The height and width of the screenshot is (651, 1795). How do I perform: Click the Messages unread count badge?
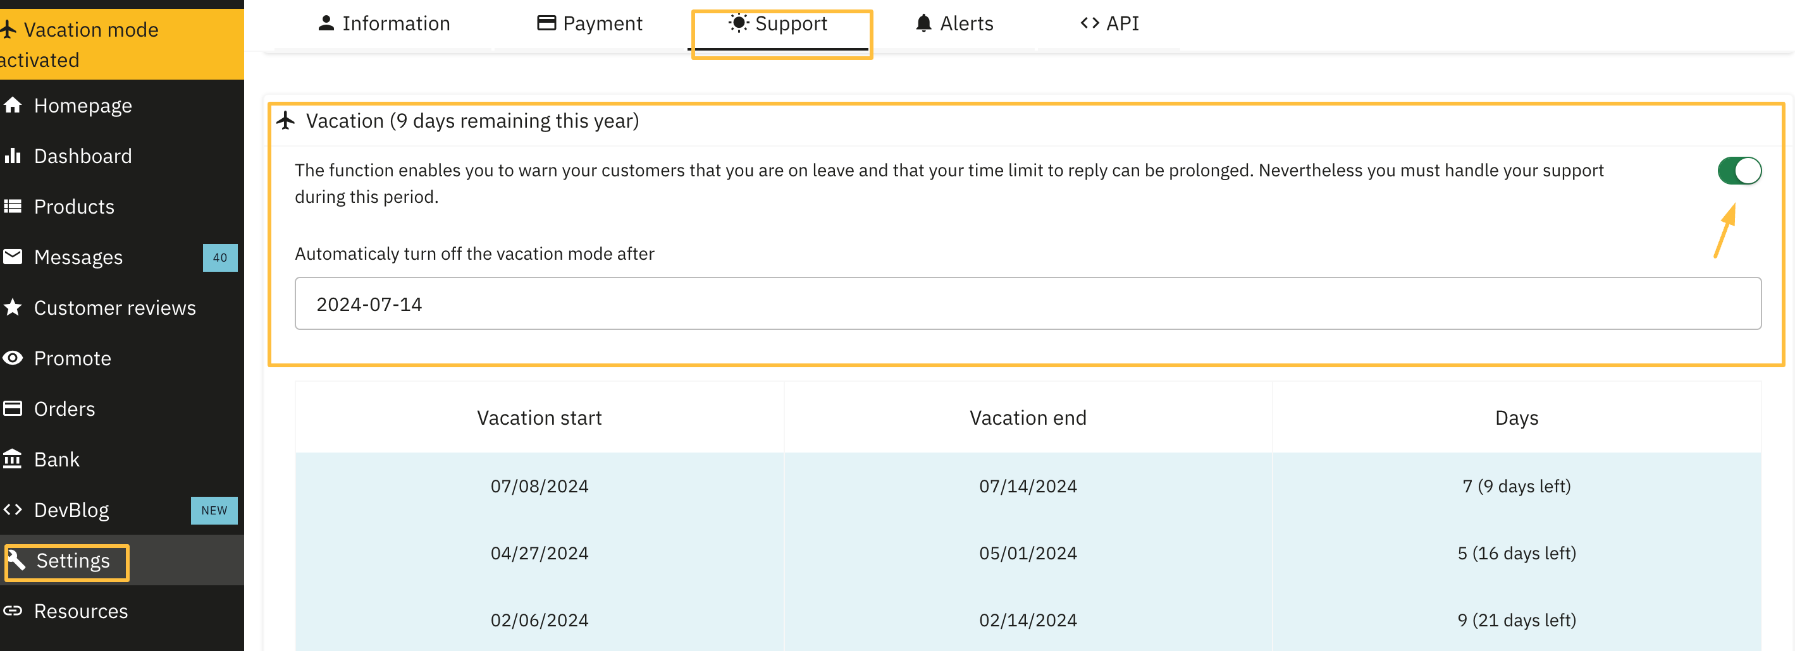pos(219,258)
